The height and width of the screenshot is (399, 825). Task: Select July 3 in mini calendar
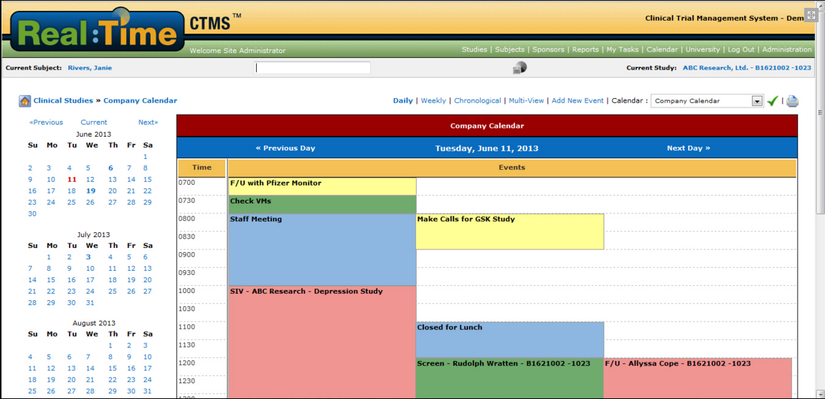point(88,257)
